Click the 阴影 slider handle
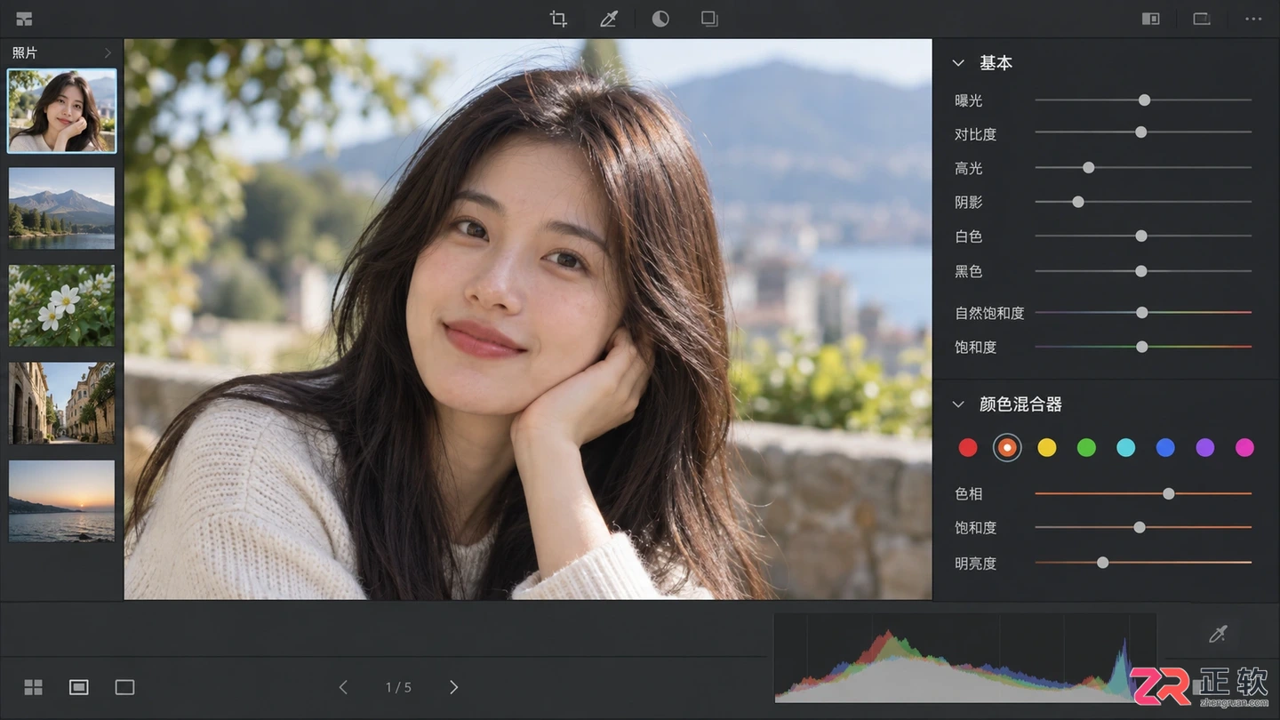The width and height of the screenshot is (1280, 720). click(1078, 202)
